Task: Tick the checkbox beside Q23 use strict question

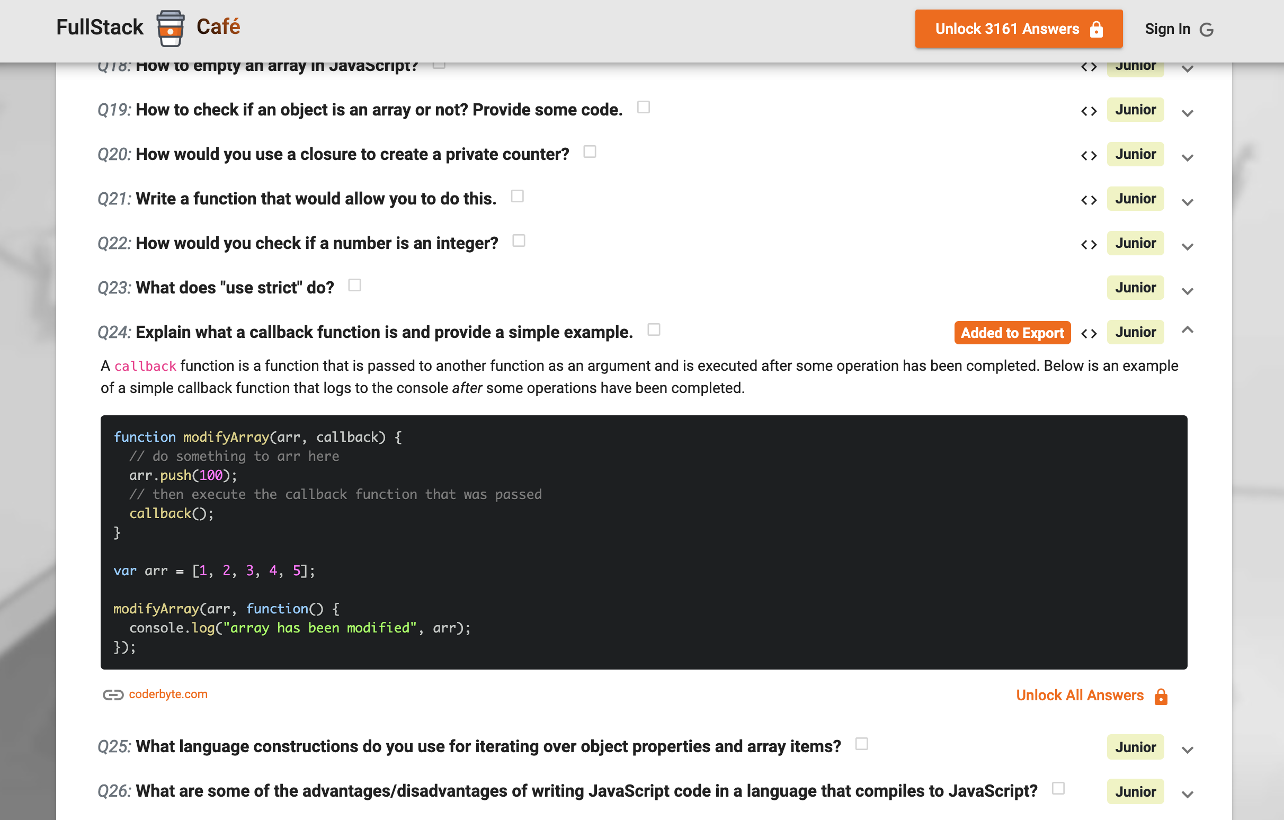Action: coord(354,285)
